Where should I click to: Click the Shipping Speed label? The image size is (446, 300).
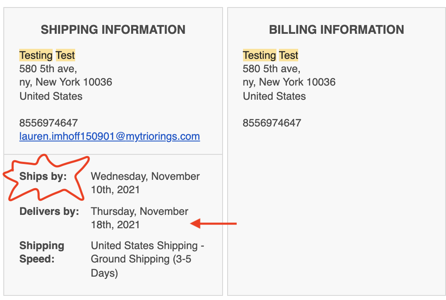tap(42, 252)
